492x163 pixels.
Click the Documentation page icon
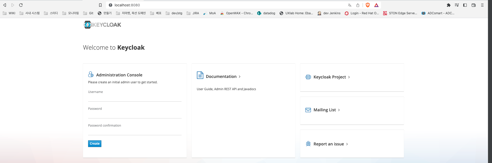[200, 75]
